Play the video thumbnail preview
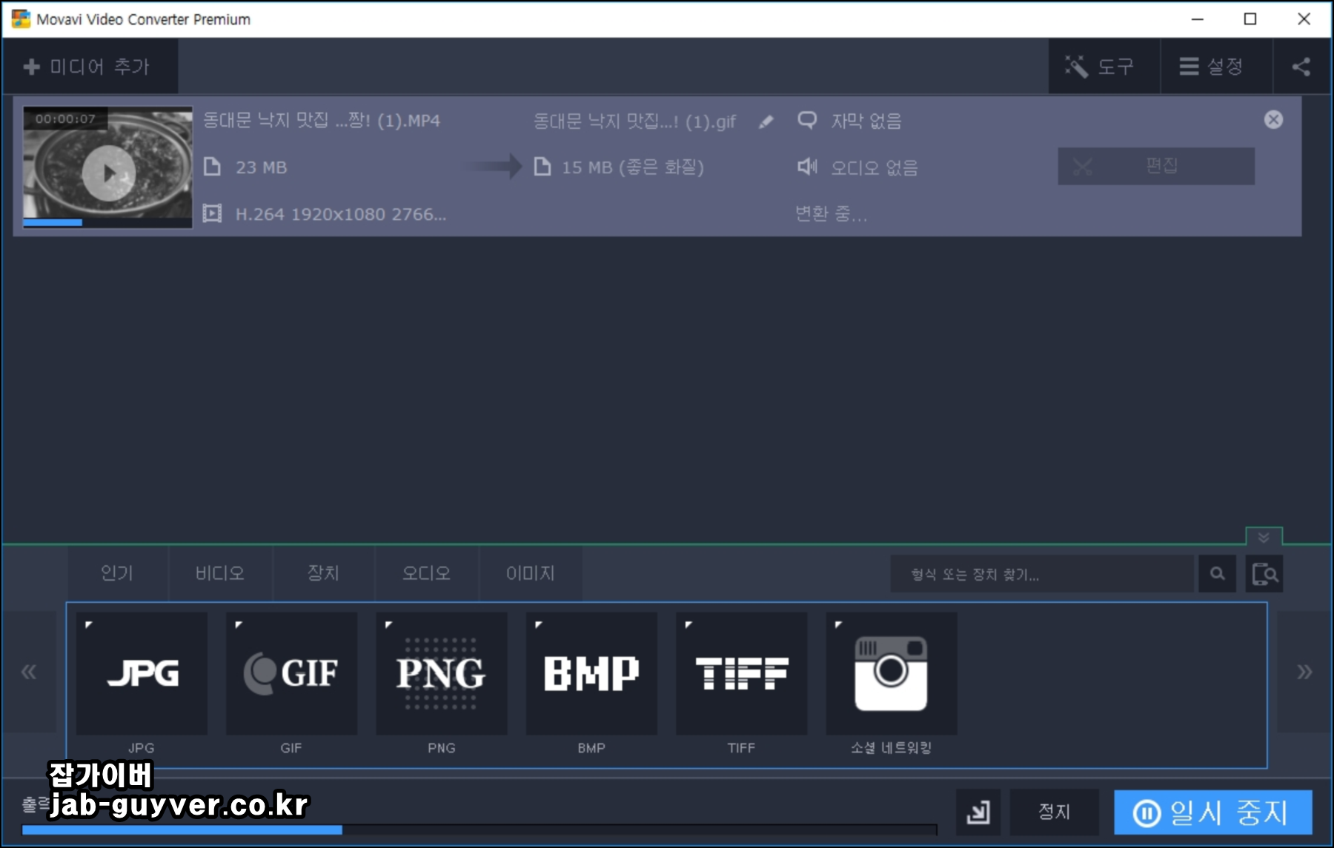 [x=108, y=173]
